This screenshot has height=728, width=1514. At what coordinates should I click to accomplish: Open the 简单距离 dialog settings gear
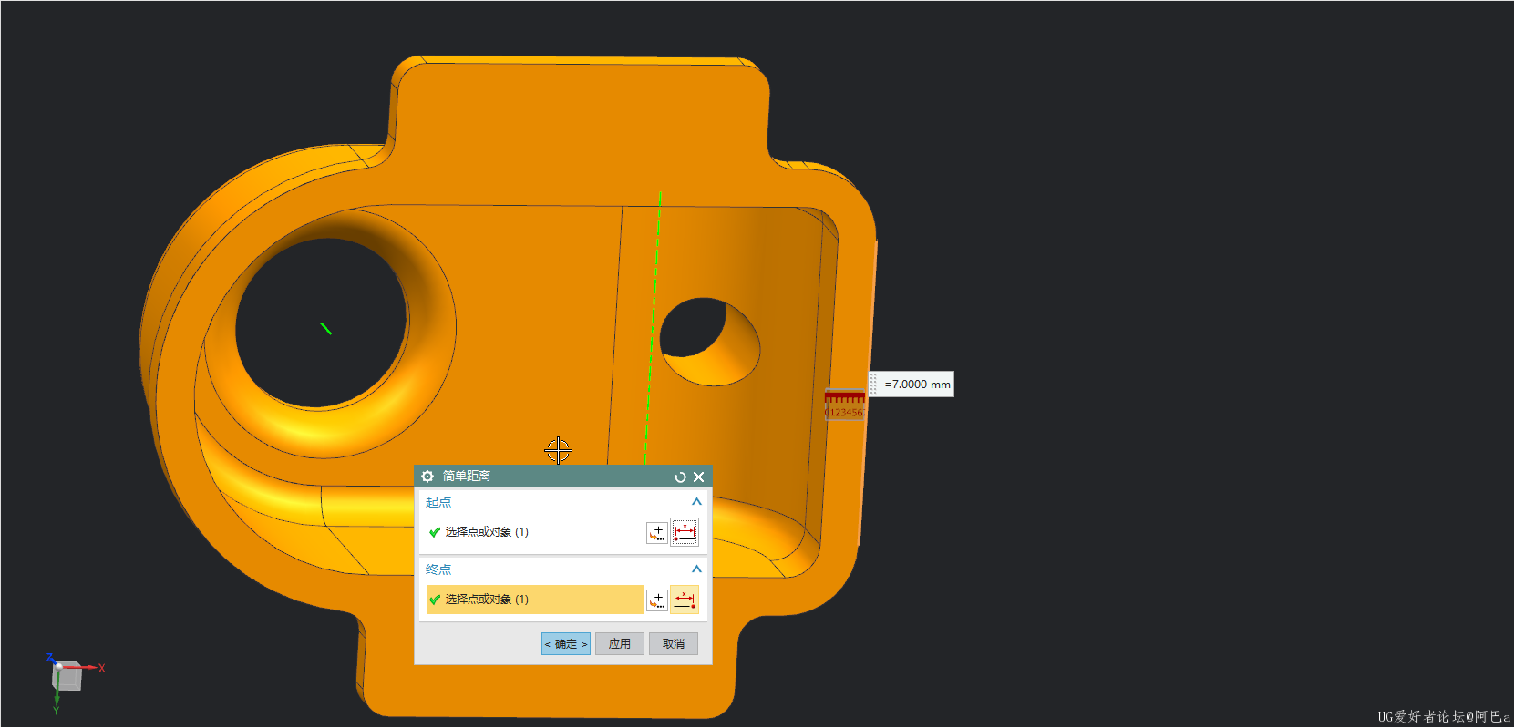tap(427, 477)
